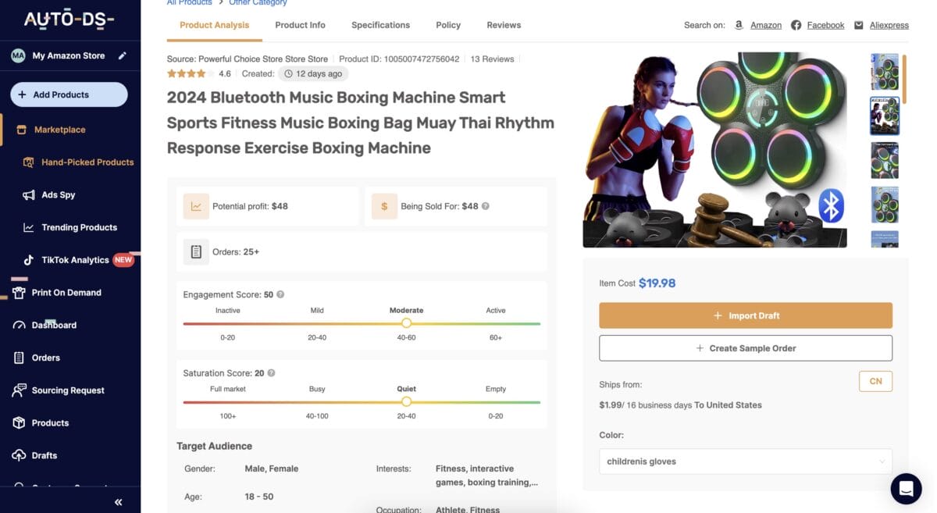Collapse the left sidebar

(x=118, y=502)
